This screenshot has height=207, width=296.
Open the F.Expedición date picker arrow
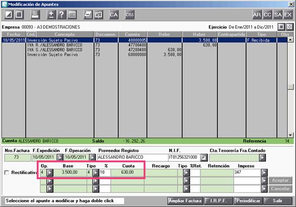coord(60,157)
